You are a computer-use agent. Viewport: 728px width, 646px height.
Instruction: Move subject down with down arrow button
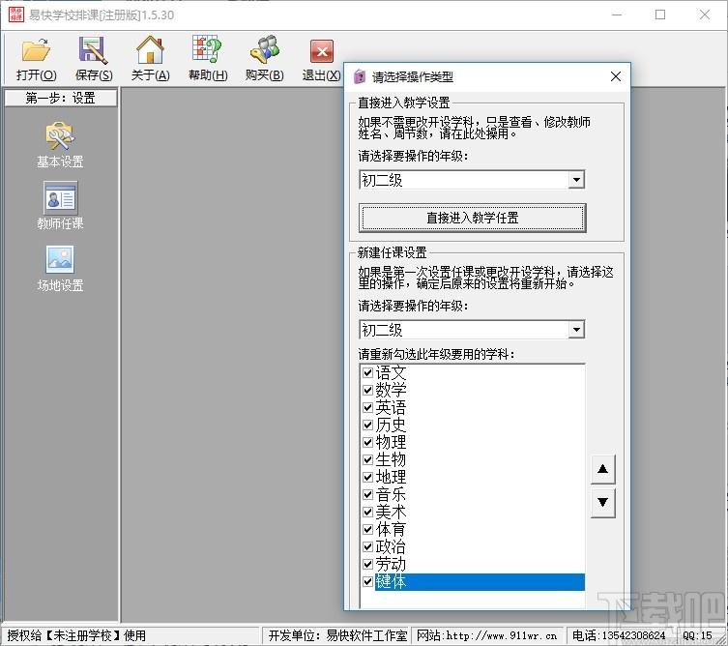(602, 502)
